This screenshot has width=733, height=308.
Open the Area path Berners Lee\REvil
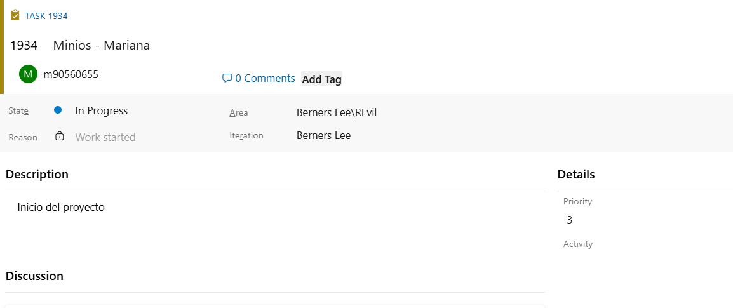point(337,113)
